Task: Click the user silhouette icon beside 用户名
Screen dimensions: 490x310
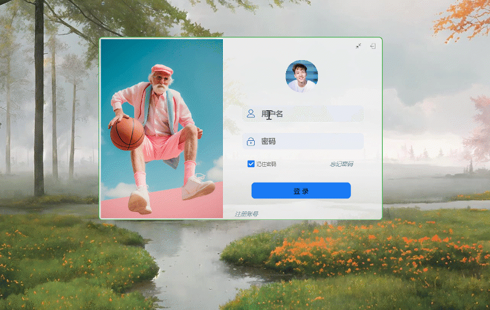Action: coord(251,113)
